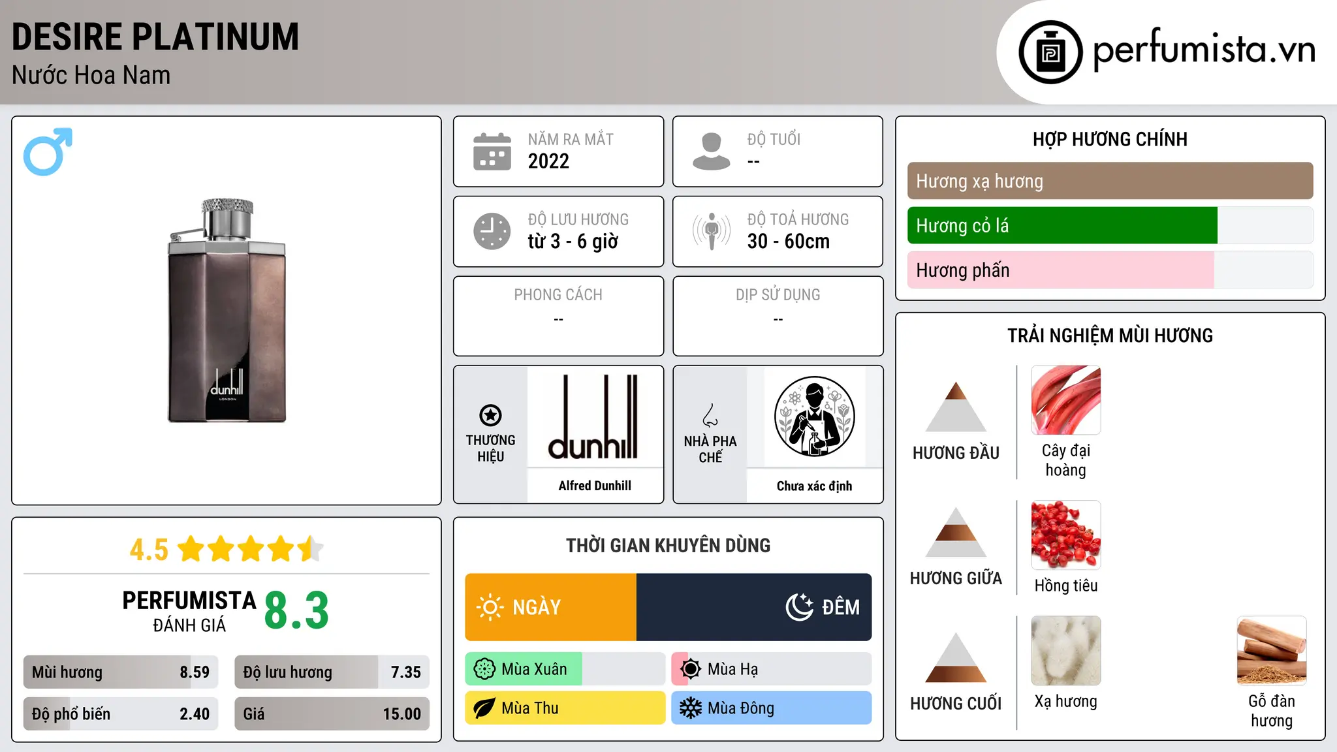Click the Nước Hoa Nam subtitle
Screen dimensions: 1337x752
point(91,75)
